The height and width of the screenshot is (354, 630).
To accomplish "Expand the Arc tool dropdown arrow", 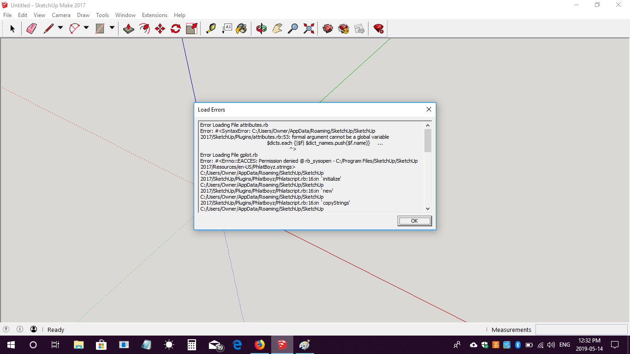I will [x=86, y=28].
